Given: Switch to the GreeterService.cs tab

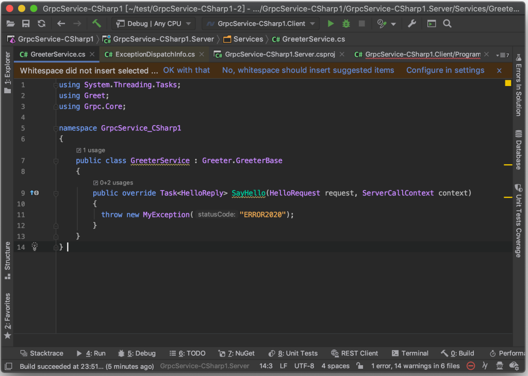Looking at the screenshot, I should tap(57, 55).
